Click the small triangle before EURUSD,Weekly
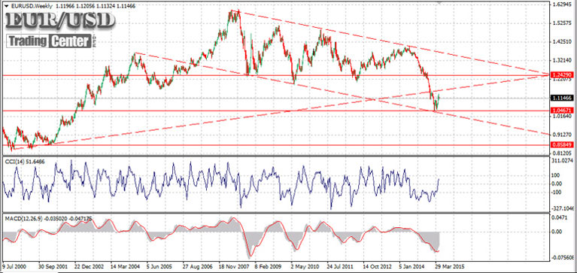This screenshot has height=273, width=577. point(6,6)
